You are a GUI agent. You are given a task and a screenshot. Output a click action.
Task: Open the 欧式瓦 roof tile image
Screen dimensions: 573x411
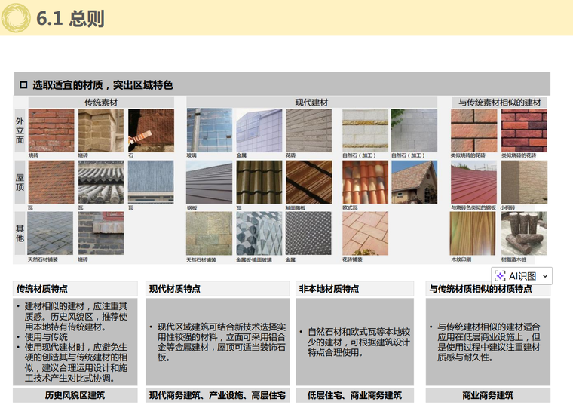(x=365, y=182)
